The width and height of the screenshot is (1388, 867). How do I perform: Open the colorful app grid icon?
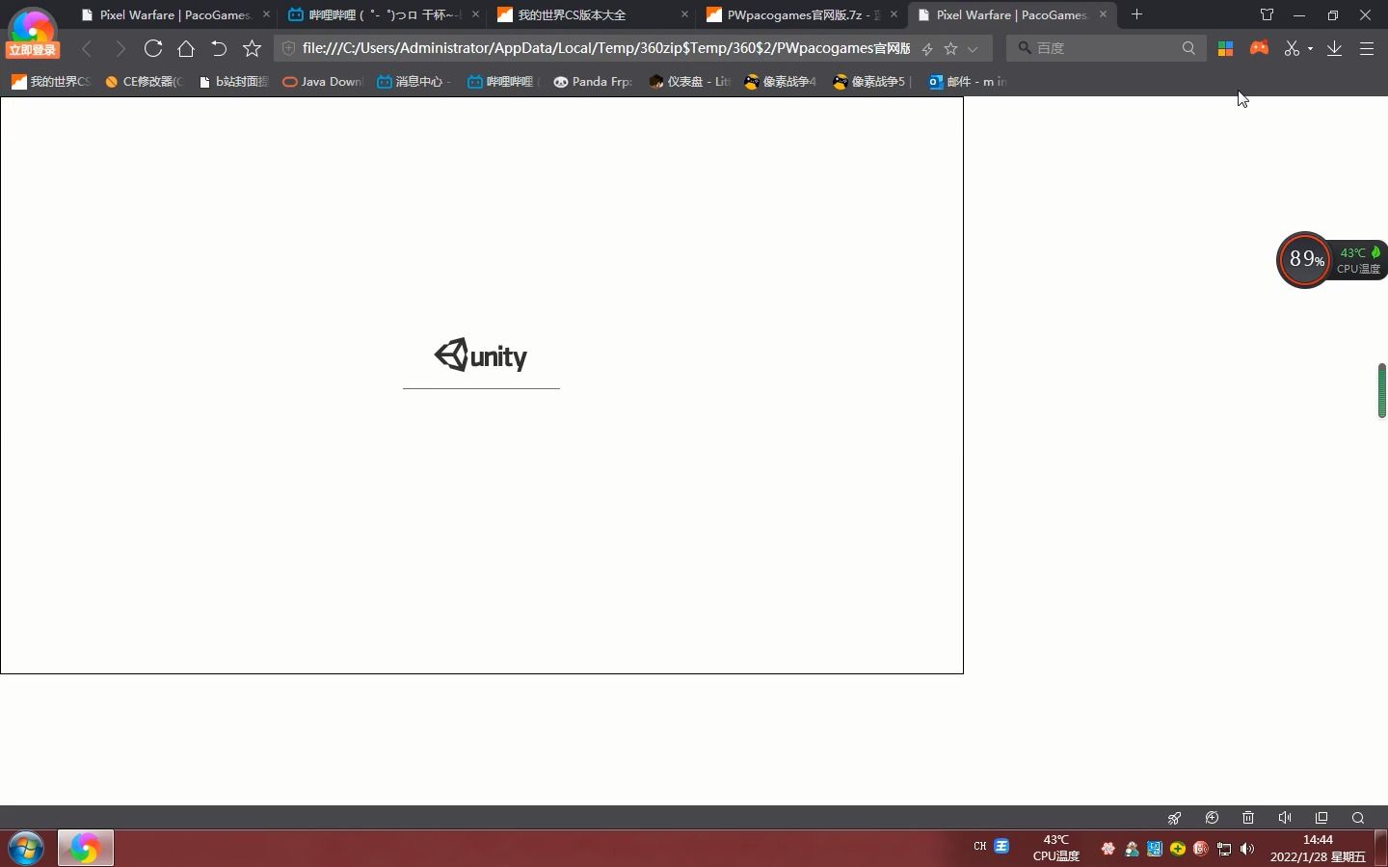[1226, 48]
